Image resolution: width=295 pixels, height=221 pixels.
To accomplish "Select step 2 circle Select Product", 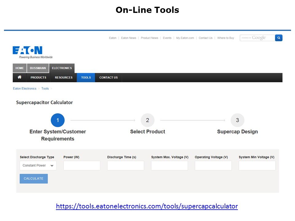I will (x=147, y=120).
